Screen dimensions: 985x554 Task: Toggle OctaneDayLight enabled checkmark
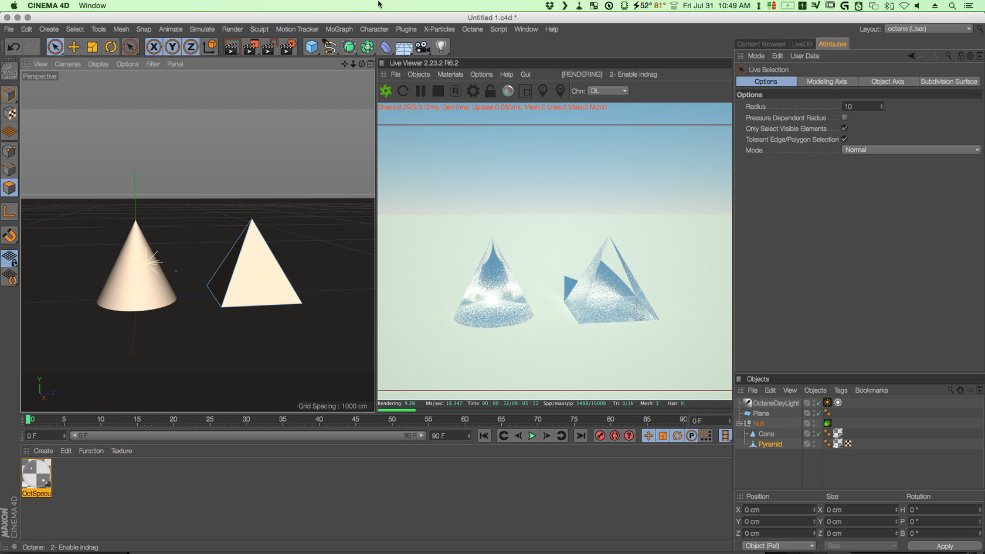[x=819, y=403]
